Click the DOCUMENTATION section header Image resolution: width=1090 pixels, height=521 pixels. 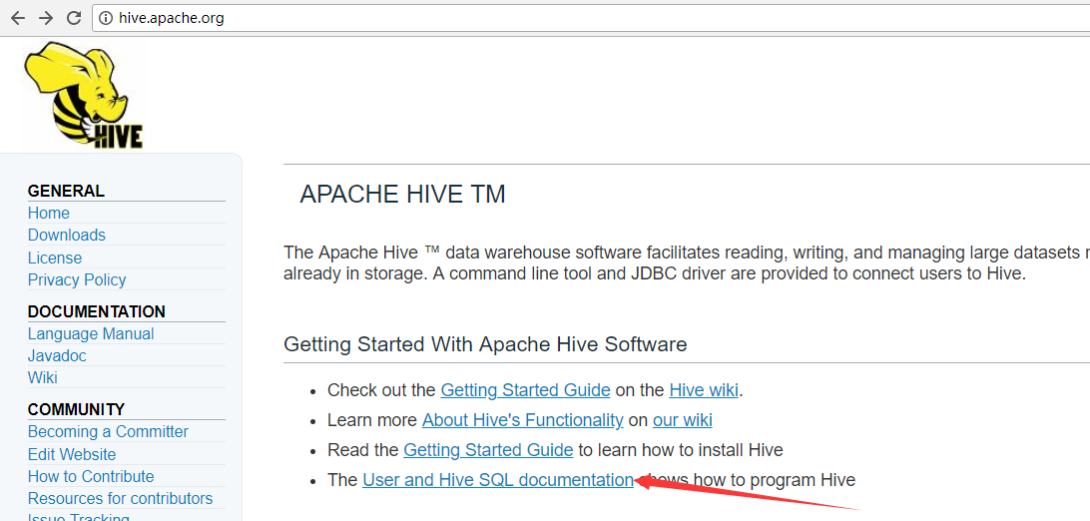pos(97,311)
